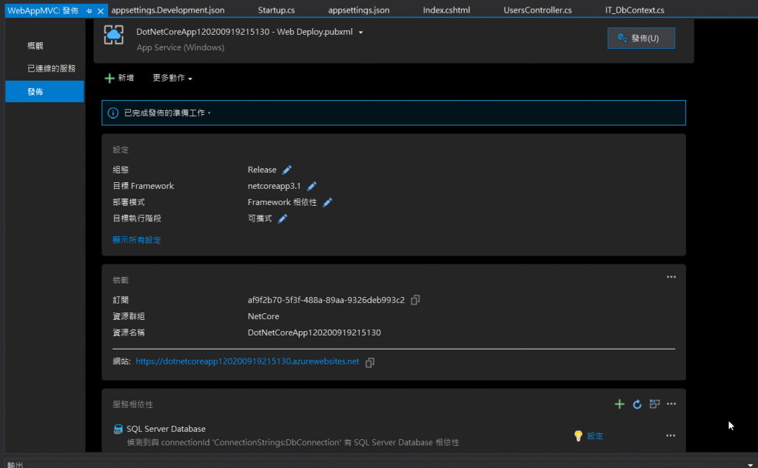Switch to Startup.cs tab
Screen dimensions: 758x468
point(276,10)
